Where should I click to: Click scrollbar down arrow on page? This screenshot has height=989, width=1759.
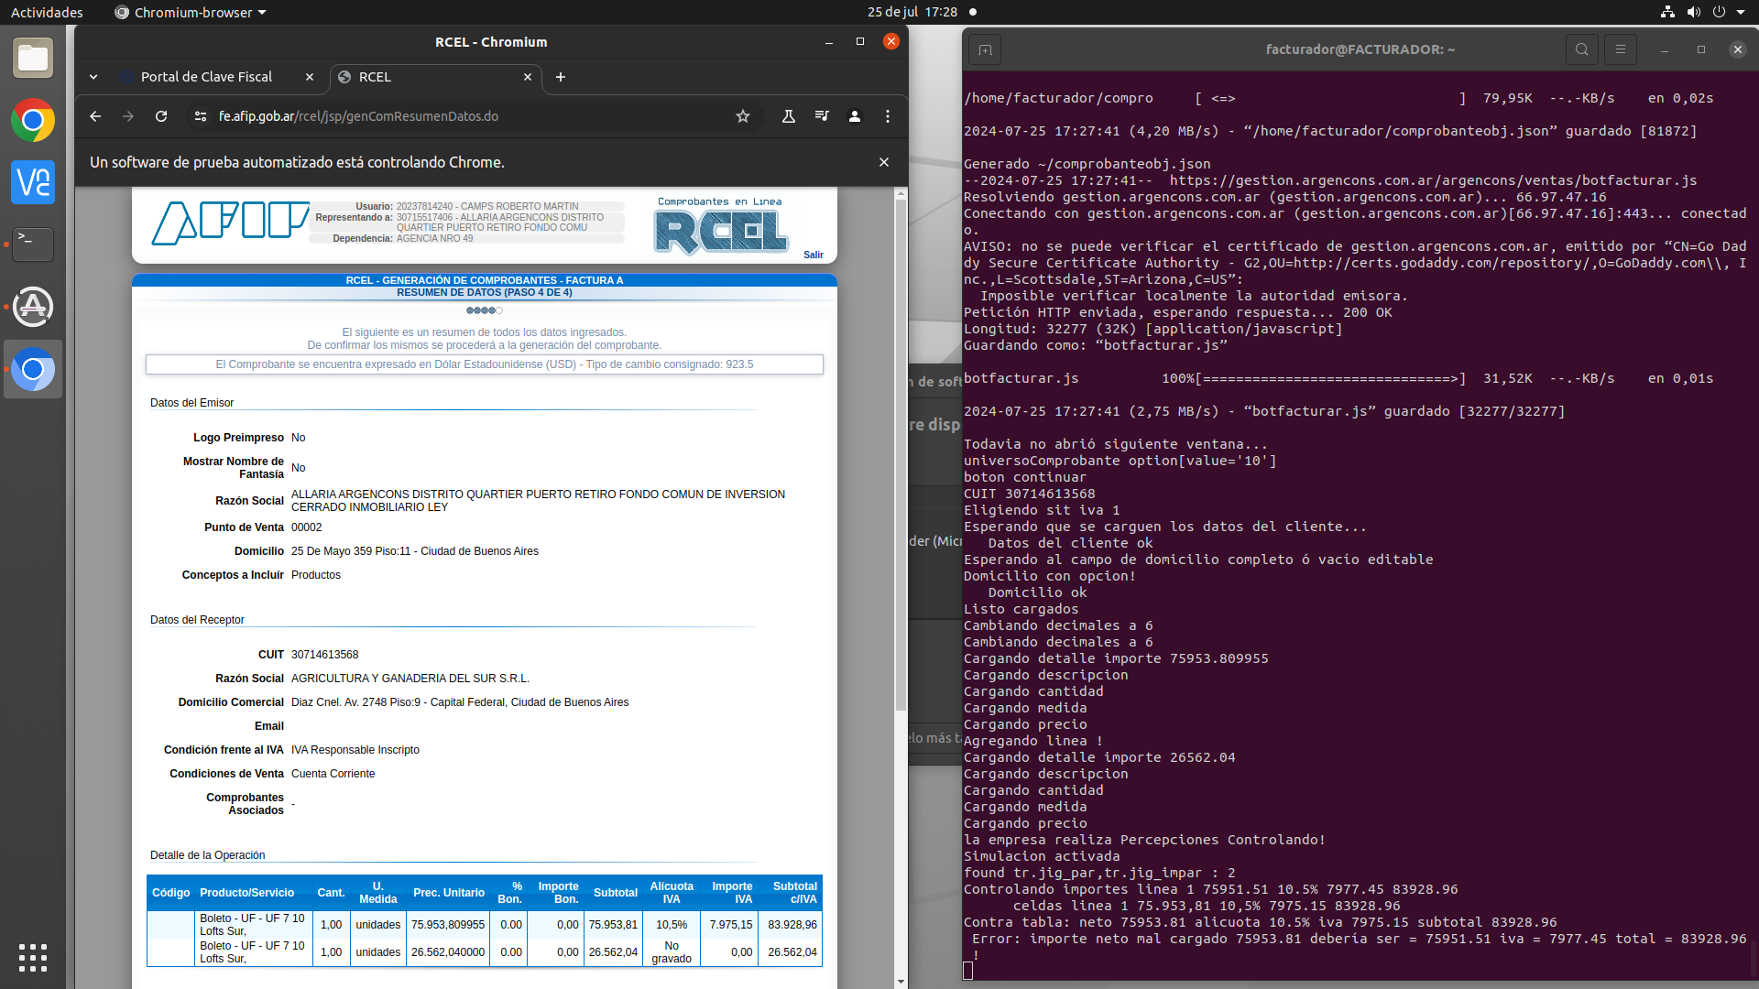[901, 982]
